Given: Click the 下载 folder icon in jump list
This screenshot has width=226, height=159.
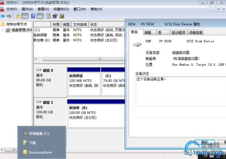Looking at the screenshot, I should pyautogui.click(x=25, y=143).
